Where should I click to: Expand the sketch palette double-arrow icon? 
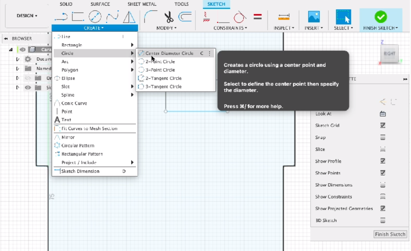coord(405,79)
